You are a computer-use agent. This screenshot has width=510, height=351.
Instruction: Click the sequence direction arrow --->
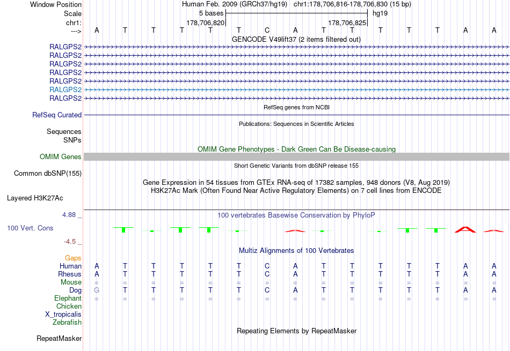[76, 31]
